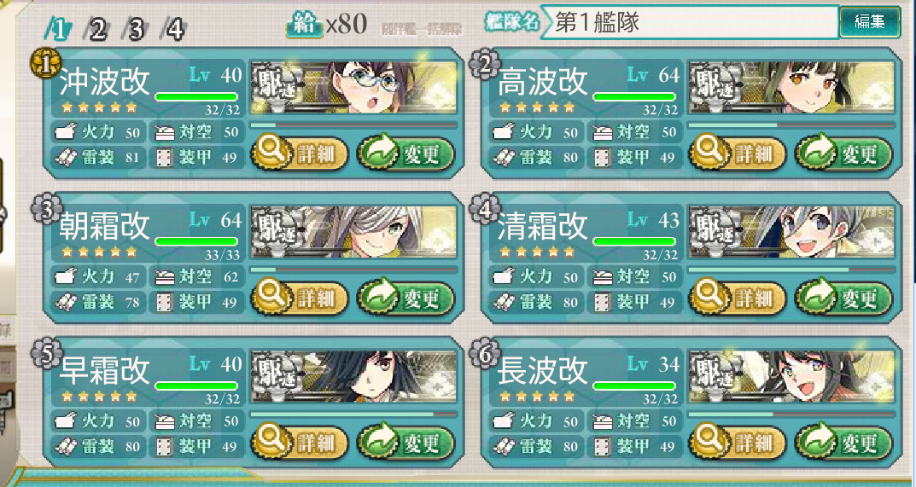Open 詳細 details for 高波改
This screenshot has width=916, height=487.
[738, 154]
